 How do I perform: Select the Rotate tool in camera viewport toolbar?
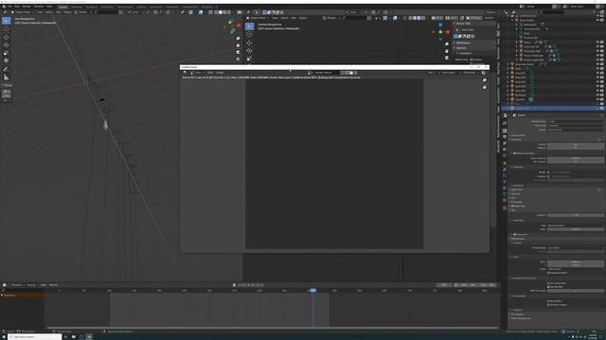[249, 50]
